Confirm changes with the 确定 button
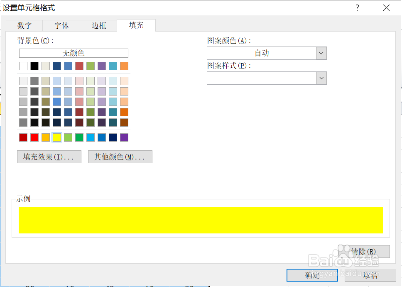Viewport: 402px width, 287px height. point(312,275)
